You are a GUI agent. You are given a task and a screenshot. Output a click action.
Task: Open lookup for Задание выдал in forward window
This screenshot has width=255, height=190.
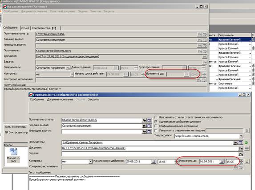(144, 126)
